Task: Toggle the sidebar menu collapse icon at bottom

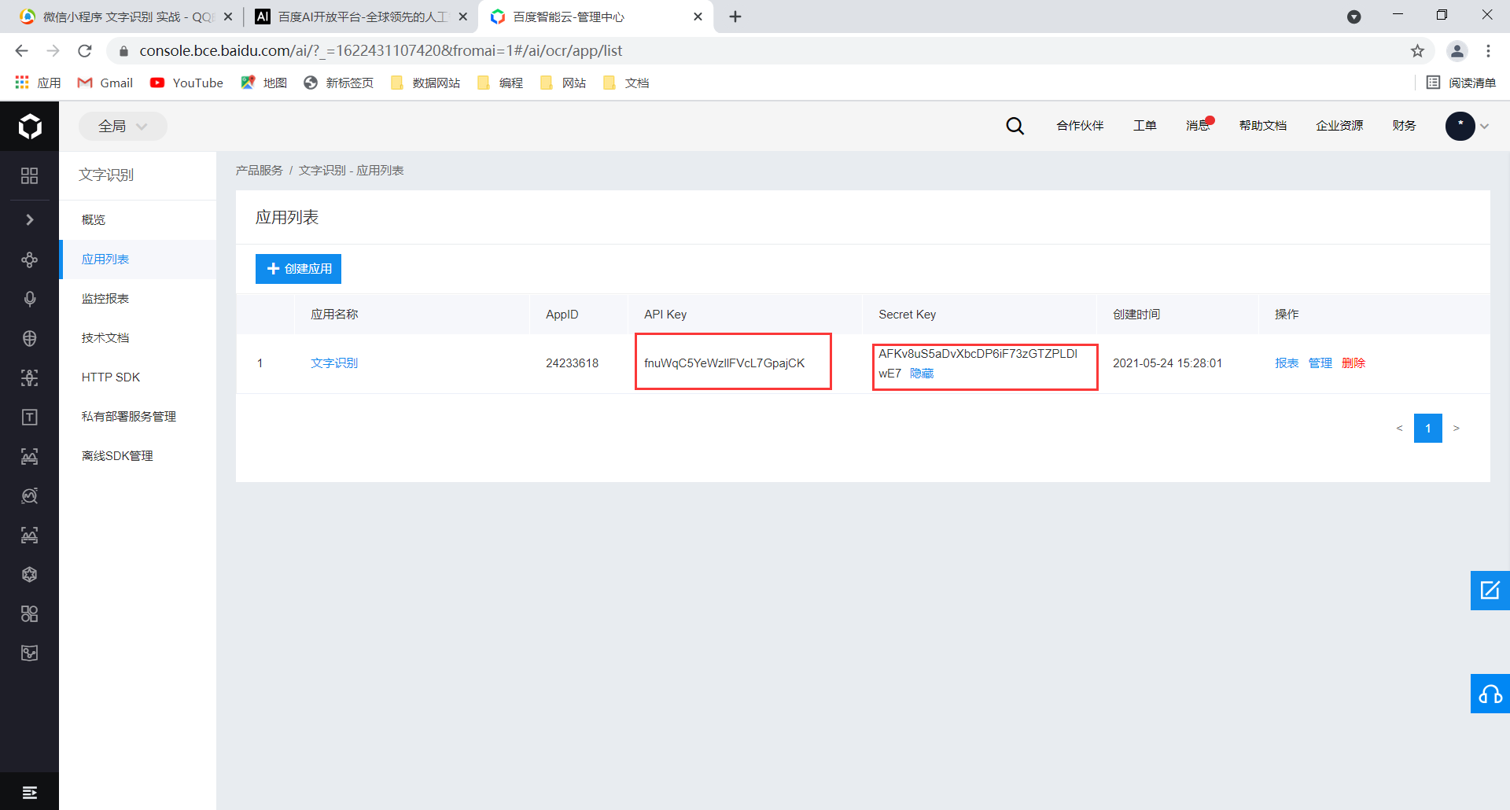Action: click(30, 792)
